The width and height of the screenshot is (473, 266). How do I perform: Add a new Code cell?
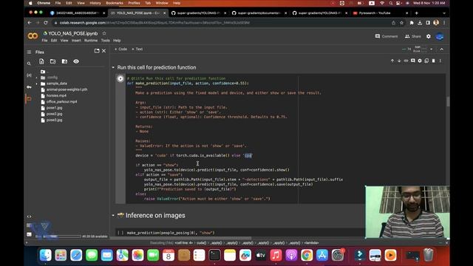[120, 50]
